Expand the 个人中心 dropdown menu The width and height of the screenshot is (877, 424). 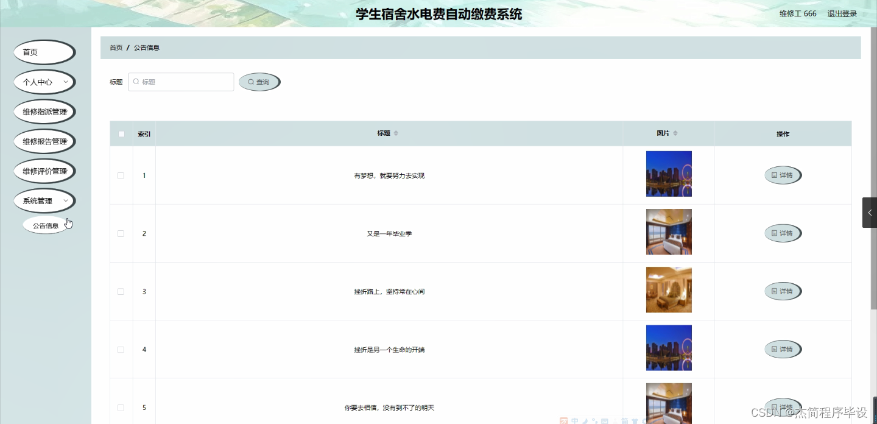tap(44, 82)
